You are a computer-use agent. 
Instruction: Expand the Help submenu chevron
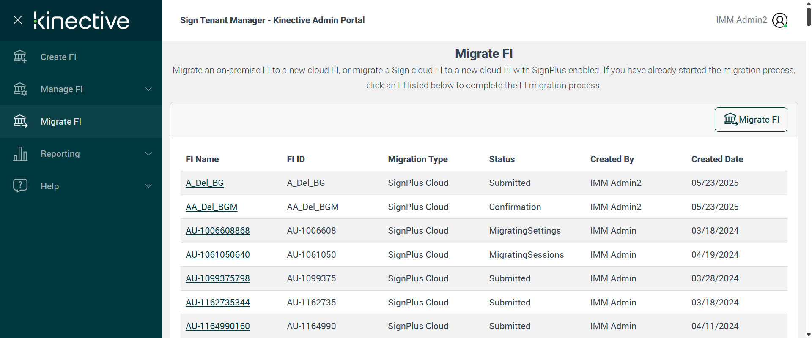(148, 186)
